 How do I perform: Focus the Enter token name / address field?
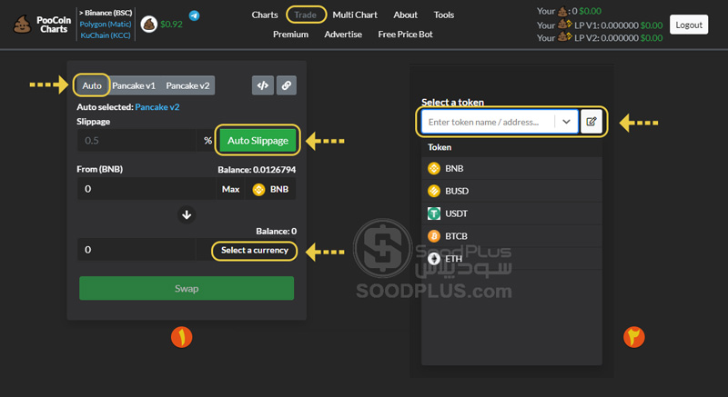(x=488, y=122)
